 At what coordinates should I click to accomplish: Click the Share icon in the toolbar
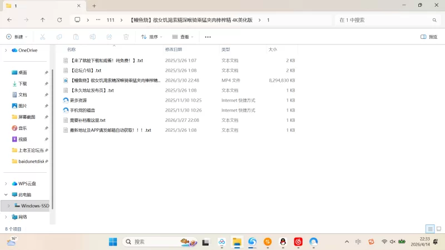coord(109,37)
